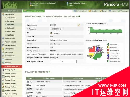Open Tactical view in sidebar
Image resolution: width=130 pixels, height=97 pixels.
[x=11, y=18]
